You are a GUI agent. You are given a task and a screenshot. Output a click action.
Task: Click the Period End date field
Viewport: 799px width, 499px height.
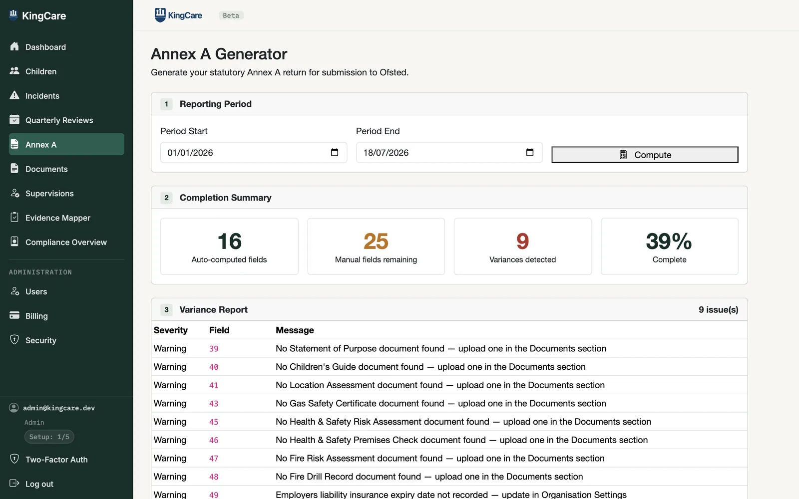pos(449,153)
